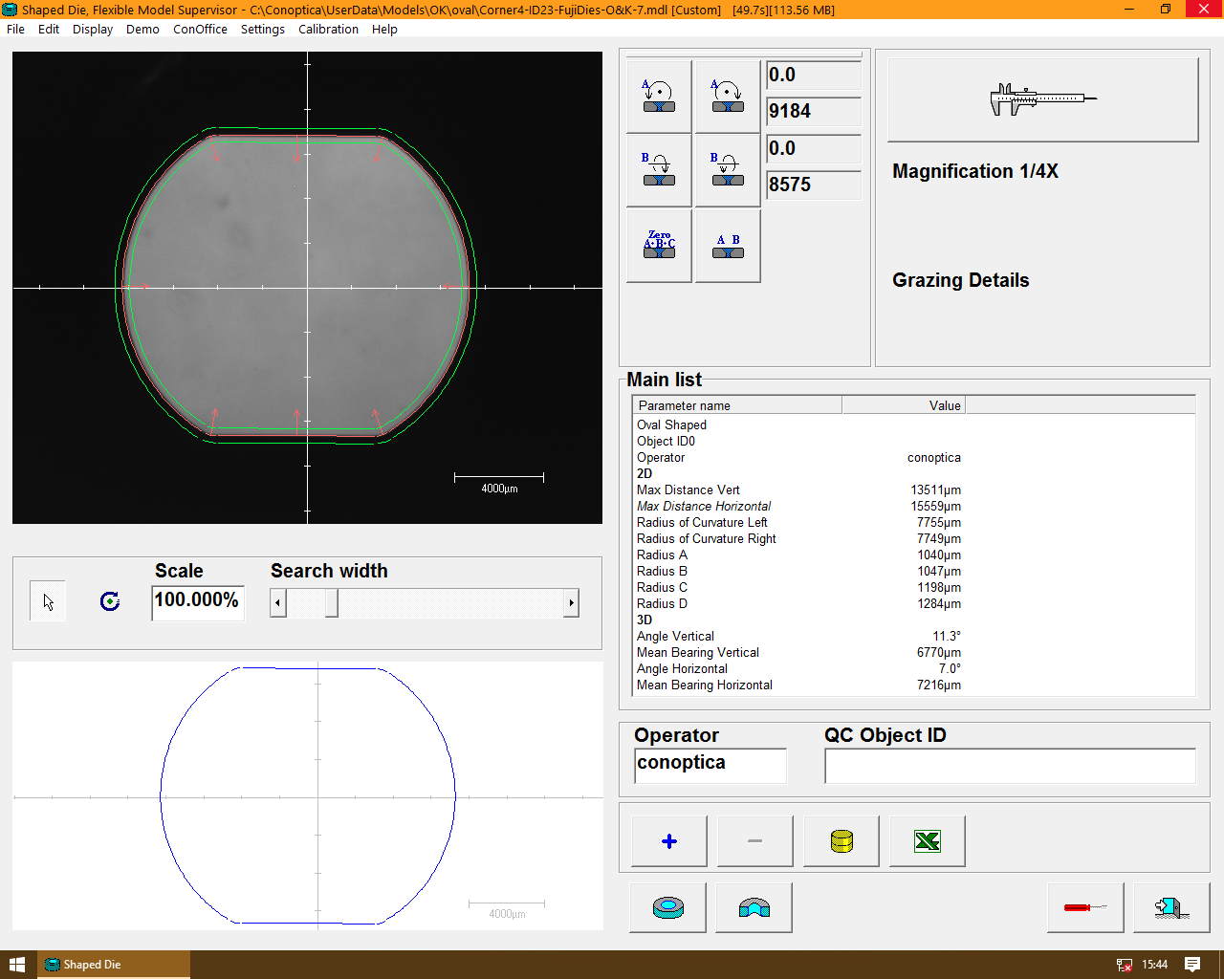Toggle the mouse pointer selection tool
This screenshot has width=1224, height=979.
(49, 601)
